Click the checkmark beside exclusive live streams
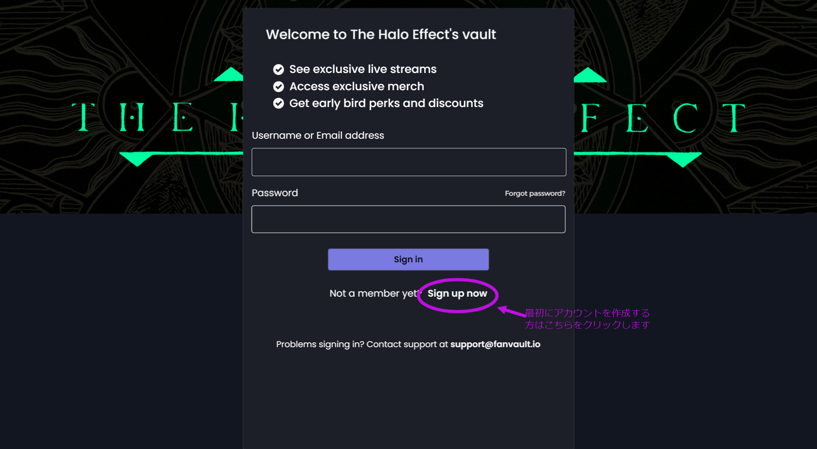The height and width of the screenshot is (449, 817). (278, 69)
